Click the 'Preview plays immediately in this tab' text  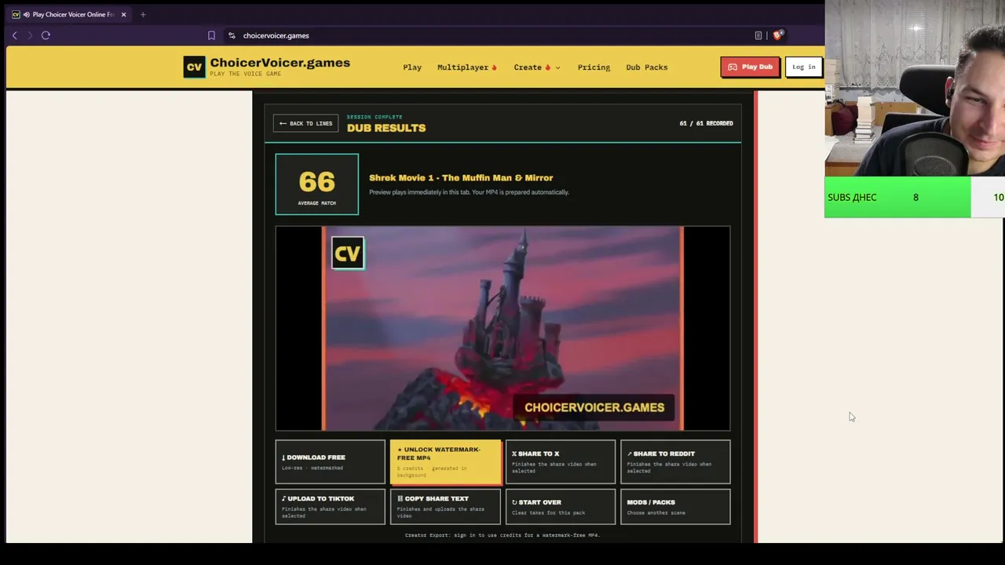469,192
